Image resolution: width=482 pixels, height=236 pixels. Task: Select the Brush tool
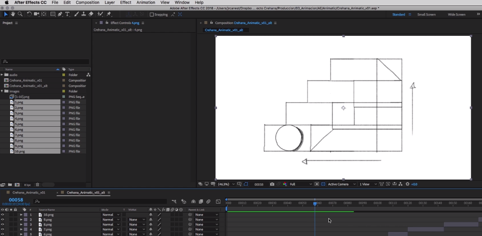76,14
